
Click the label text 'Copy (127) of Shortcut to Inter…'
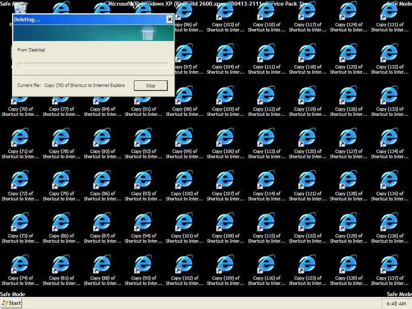click(x=348, y=154)
